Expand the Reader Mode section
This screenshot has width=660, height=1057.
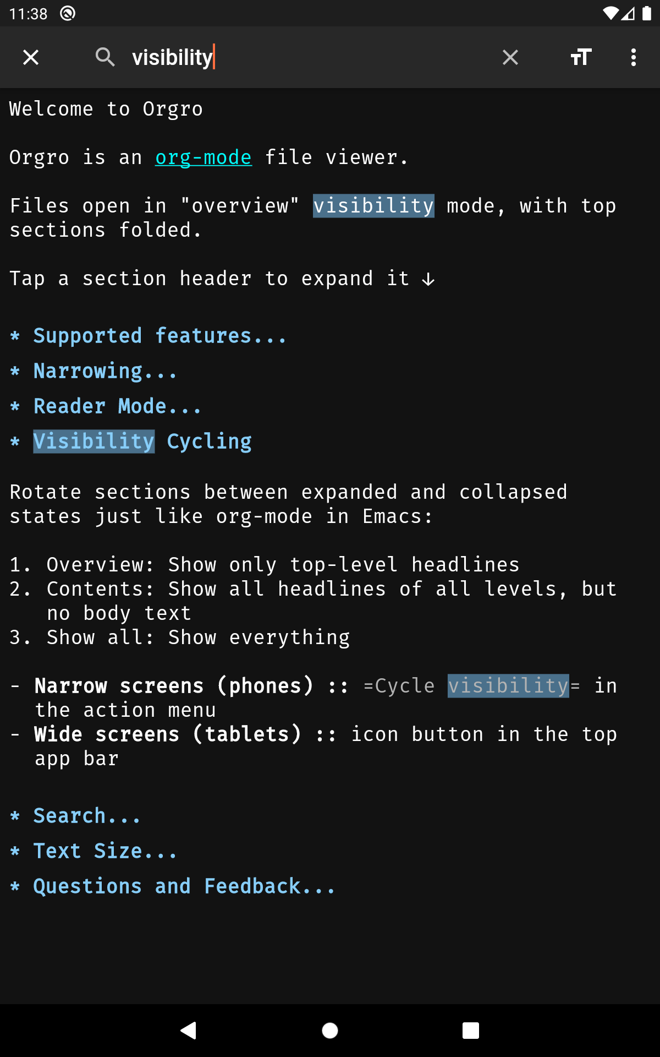click(117, 406)
